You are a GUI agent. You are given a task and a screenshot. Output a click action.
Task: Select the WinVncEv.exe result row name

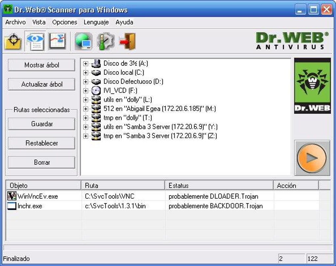click(x=38, y=196)
